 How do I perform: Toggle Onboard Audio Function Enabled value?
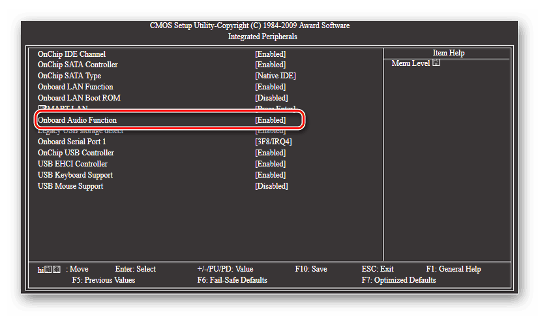(270, 120)
